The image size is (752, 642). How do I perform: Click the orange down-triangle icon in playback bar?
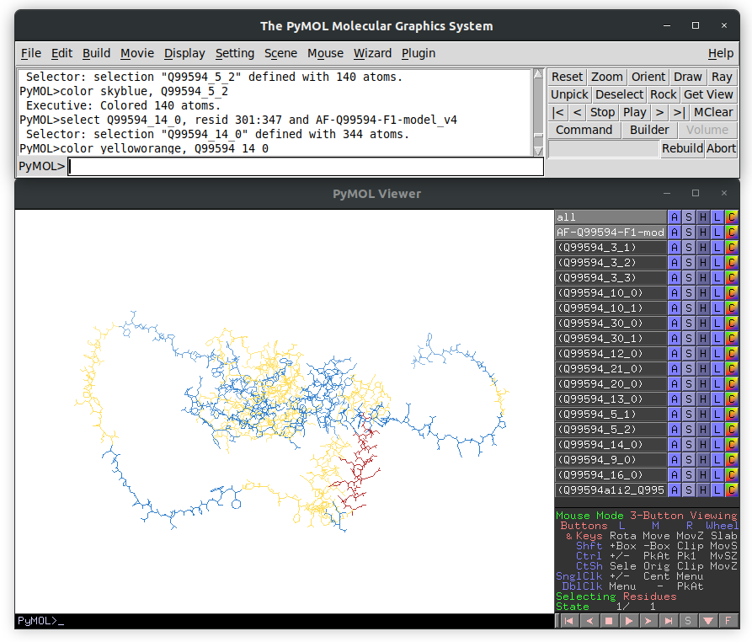[708, 621]
